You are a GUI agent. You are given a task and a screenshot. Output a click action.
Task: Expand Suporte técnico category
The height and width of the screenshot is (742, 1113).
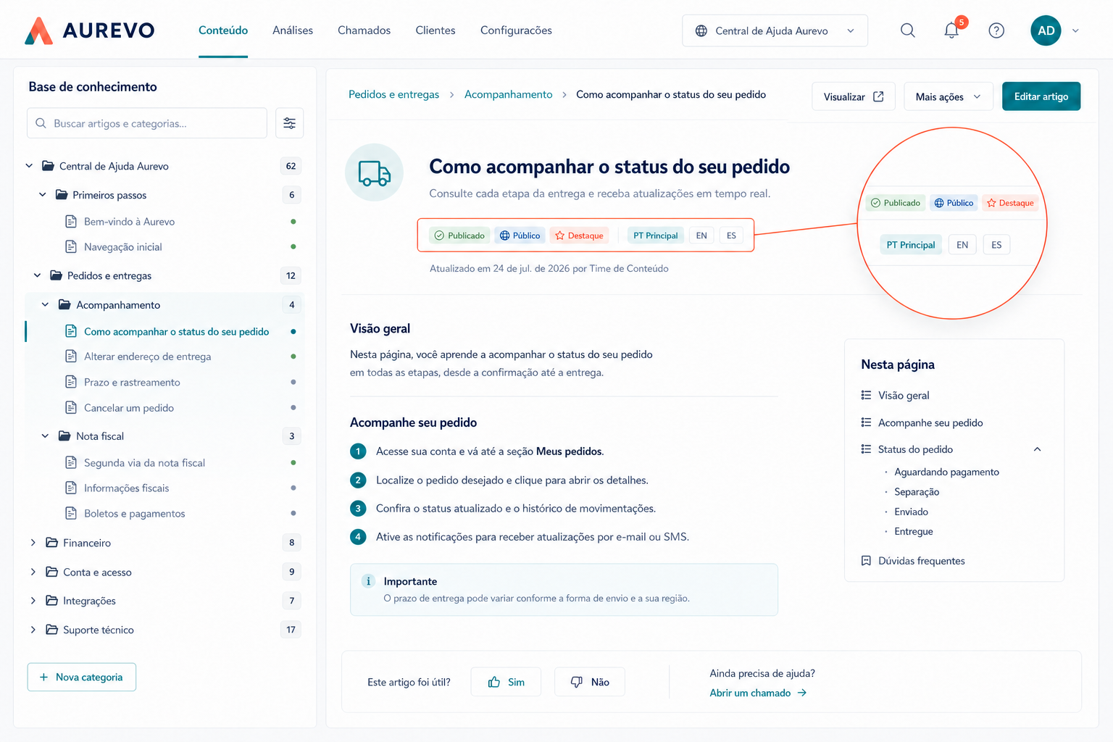click(x=33, y=630)
